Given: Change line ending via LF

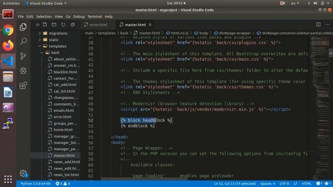Looking at the screenshot, I should pyautogui.click(x=296, y=183).
